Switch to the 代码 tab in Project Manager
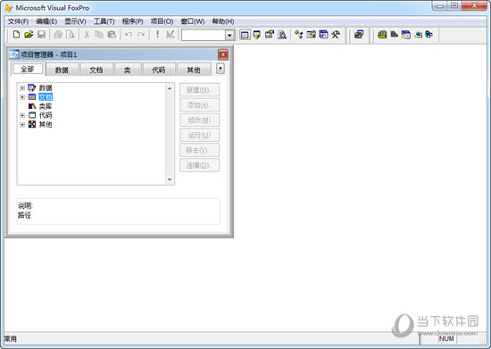Viewport: 491px width, 349px height. [158, 70]
